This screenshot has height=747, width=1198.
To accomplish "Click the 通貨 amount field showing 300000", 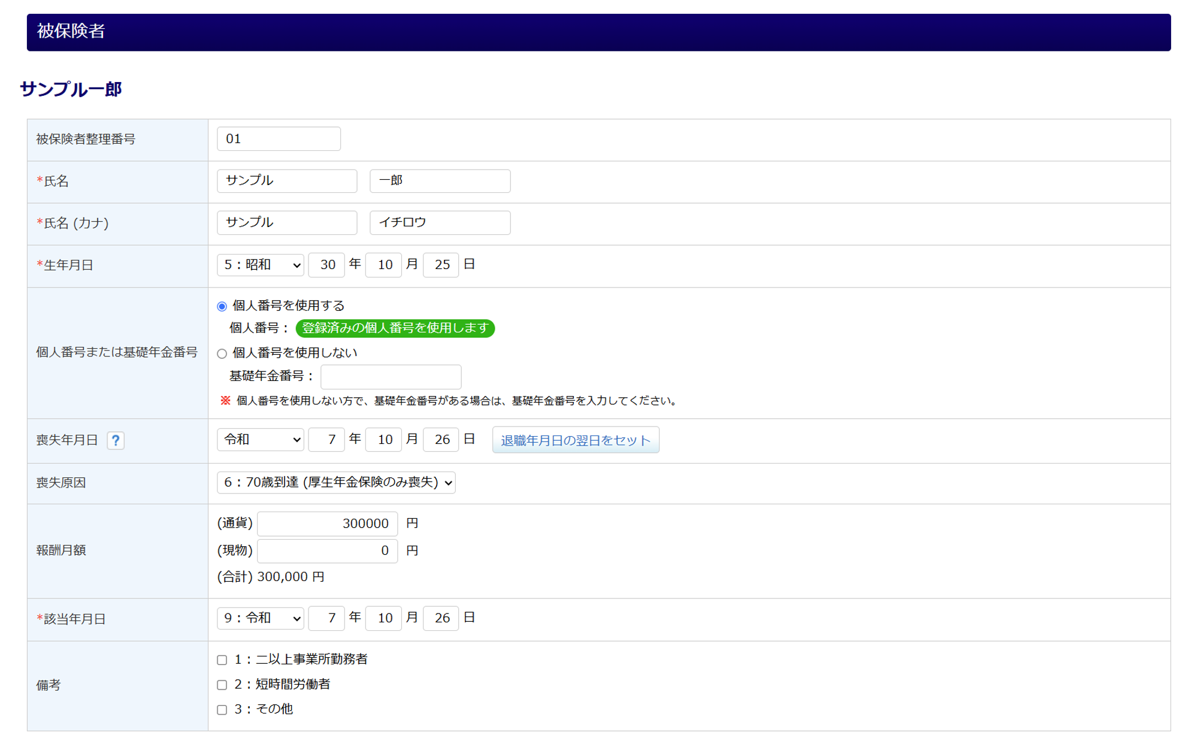I will click(x=327, y=524).
